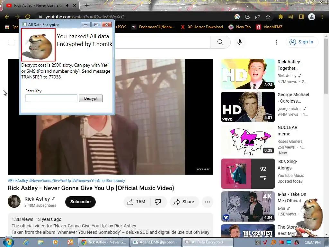Click the #RickAstley hashtag link
Screen dimensions: 329x247
[x=18, y=181]
